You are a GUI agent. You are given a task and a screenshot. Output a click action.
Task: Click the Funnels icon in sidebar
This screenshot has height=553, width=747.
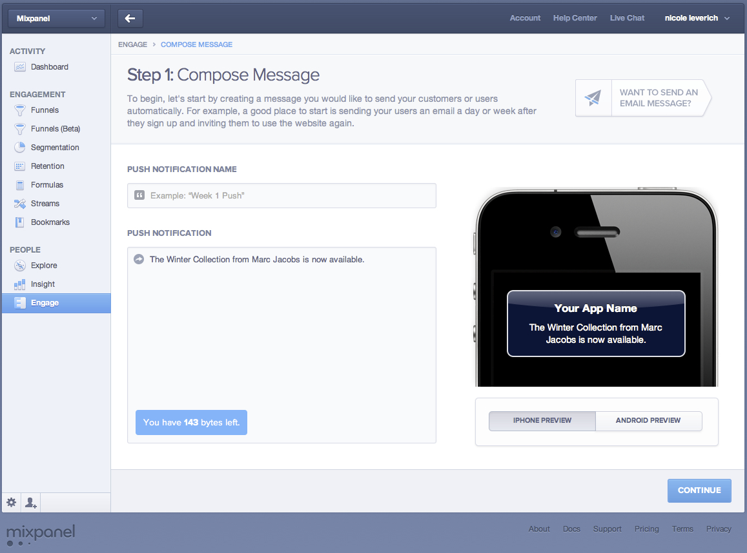(20, 110)
